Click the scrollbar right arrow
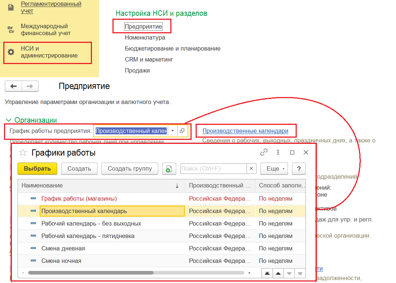The height and width of the screenshot is (283, 396). 249,273
